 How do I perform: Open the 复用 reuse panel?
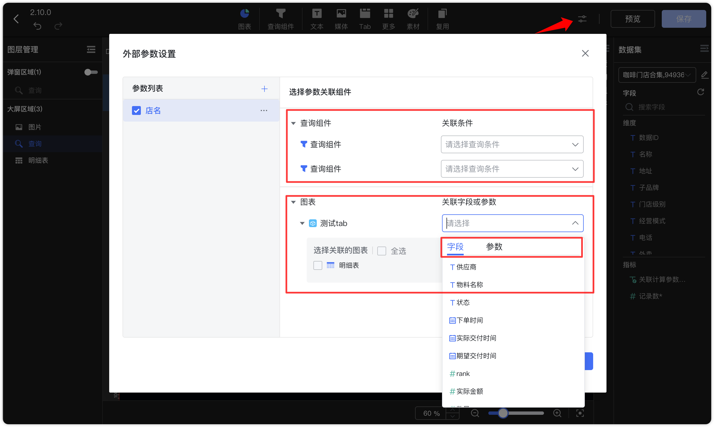click(x=443, y=18)
